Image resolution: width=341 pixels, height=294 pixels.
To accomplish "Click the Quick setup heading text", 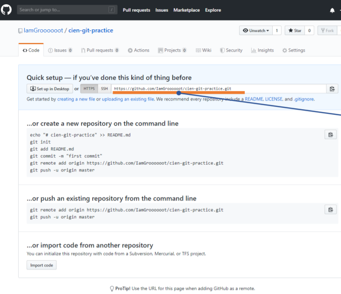I will [x=109, y=78].
